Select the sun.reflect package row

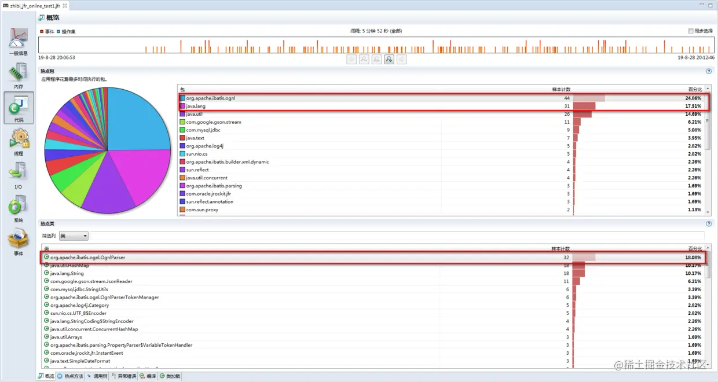pyautogui.click(x=442, y=170)
